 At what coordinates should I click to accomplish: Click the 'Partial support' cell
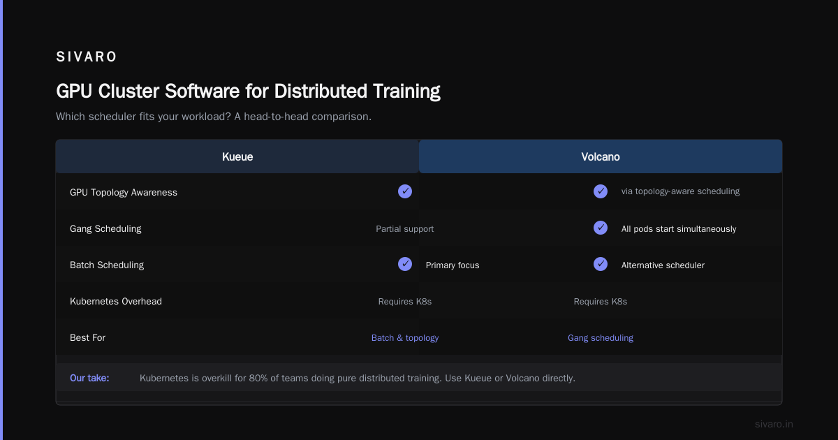[405, 229]
